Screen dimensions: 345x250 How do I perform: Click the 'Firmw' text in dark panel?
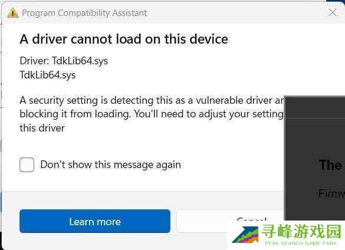[x=331, y=193]
